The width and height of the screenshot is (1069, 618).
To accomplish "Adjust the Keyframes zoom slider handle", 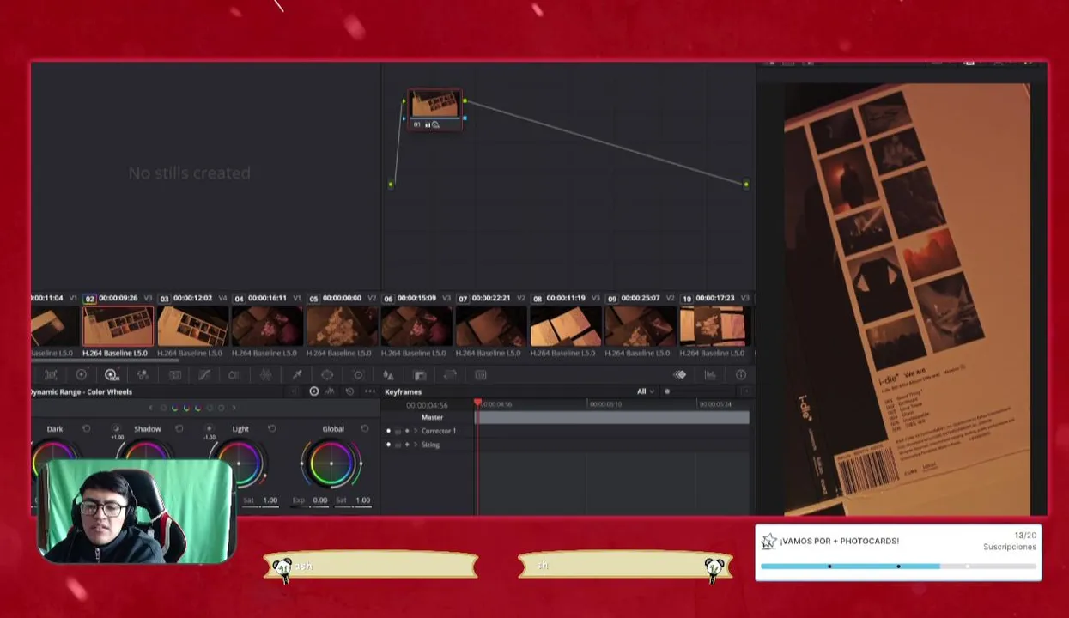I will pyautogui.click(x=667, y=391).
